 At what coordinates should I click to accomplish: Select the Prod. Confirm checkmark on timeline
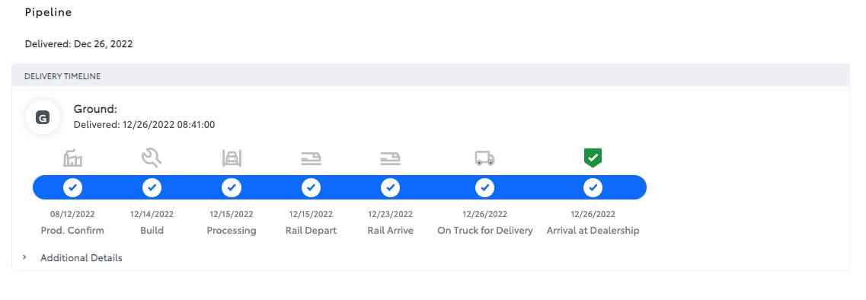[x=72, y=188]
